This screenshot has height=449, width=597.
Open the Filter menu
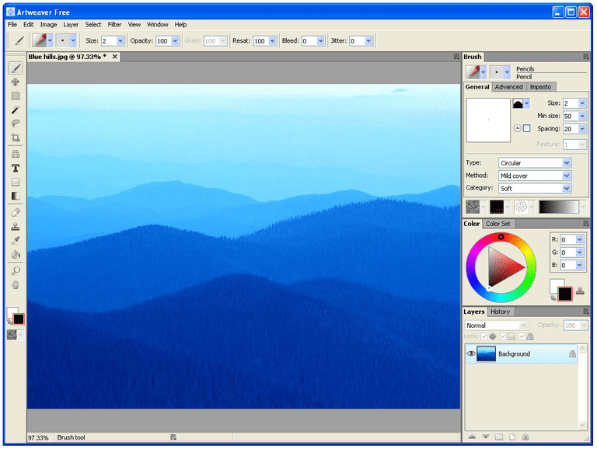(x=114, y=25)
